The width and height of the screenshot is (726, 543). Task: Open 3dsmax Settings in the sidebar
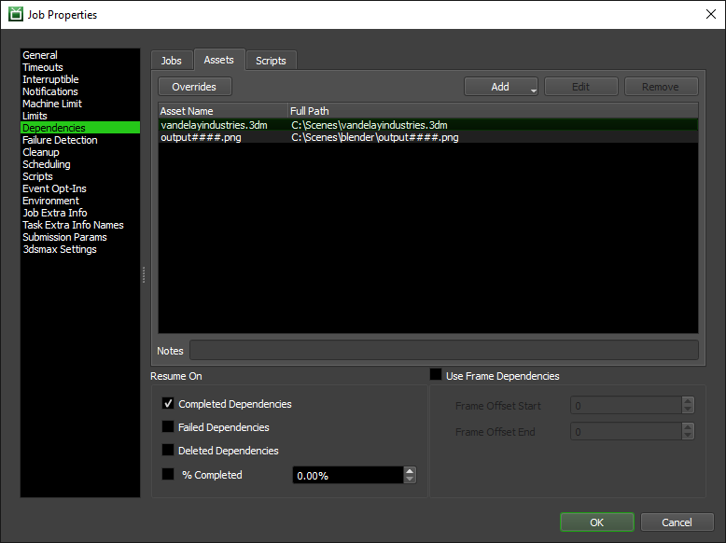[x=59, y=249]
